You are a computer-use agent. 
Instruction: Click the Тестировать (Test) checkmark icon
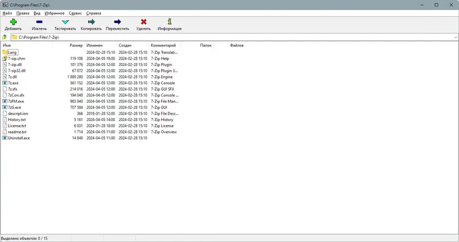pos(65,22)
